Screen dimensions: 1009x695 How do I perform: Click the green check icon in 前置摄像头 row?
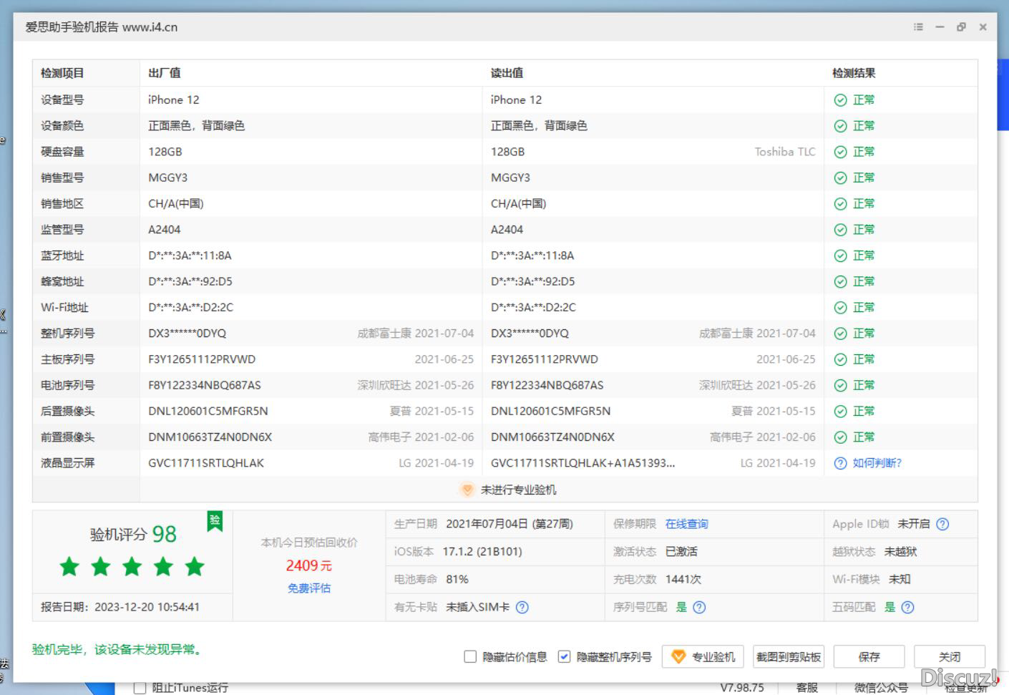pyautogui.click(x=841, y=437)
